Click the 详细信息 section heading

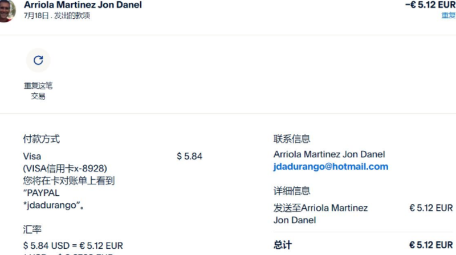(x=292, y=191)
